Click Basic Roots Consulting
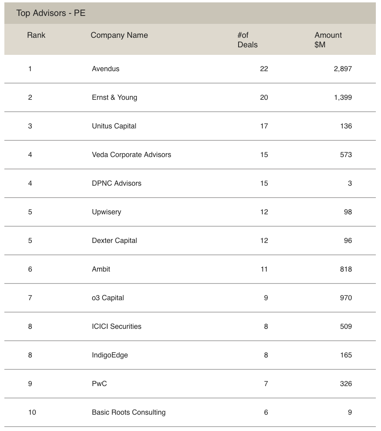The height and width of the screenshot is (431, 381). [x=129, y=412]
